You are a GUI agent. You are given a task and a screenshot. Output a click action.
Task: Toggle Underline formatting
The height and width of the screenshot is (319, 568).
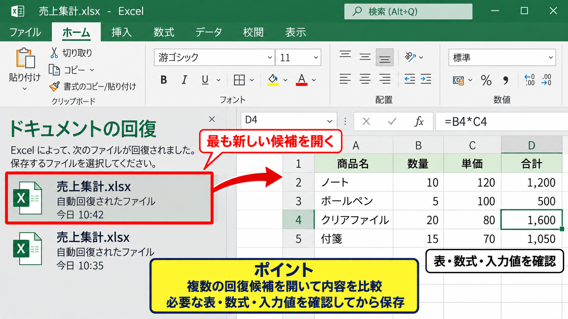[x=205, y=80]
